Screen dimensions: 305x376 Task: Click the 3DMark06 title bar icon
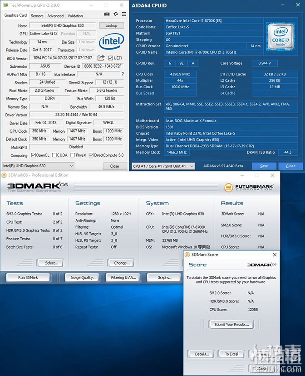click(x=4, y=175)
